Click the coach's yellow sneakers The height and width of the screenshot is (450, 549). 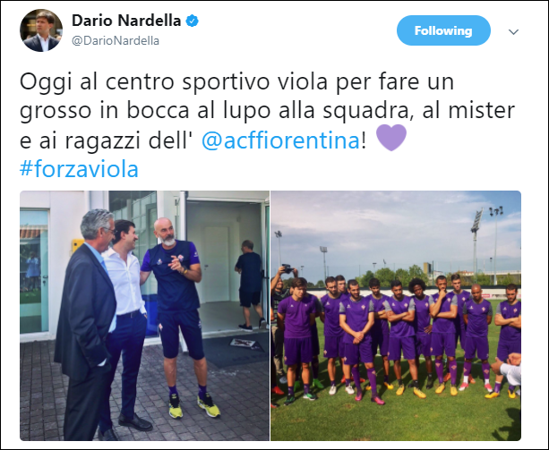(x=194, y=405)
